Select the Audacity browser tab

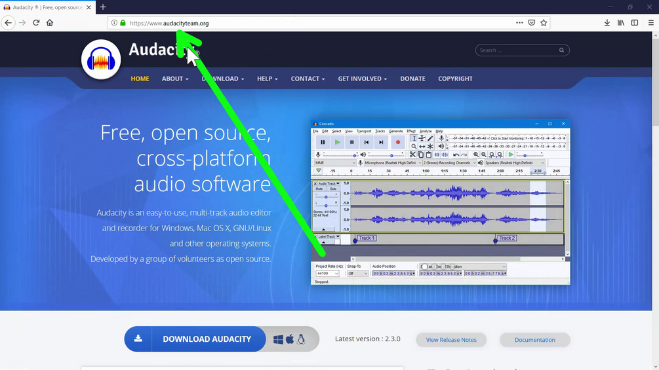tap(47, 7)
